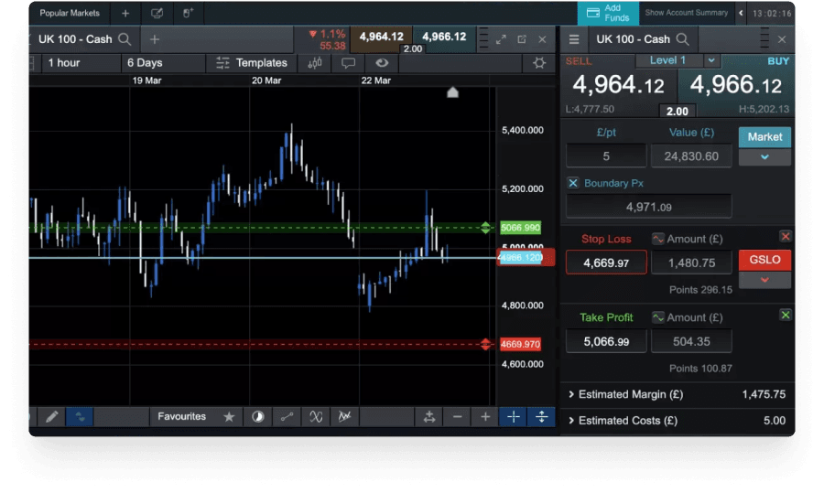
Task: Zoom out chart with minus icon
Action: [458, 417]
